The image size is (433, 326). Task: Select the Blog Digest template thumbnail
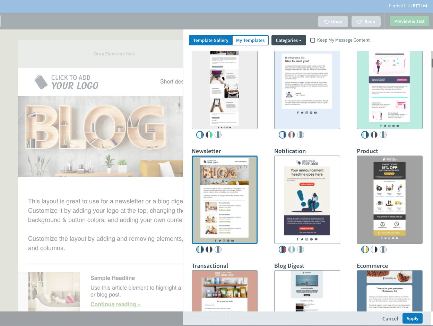click(307, 291)
